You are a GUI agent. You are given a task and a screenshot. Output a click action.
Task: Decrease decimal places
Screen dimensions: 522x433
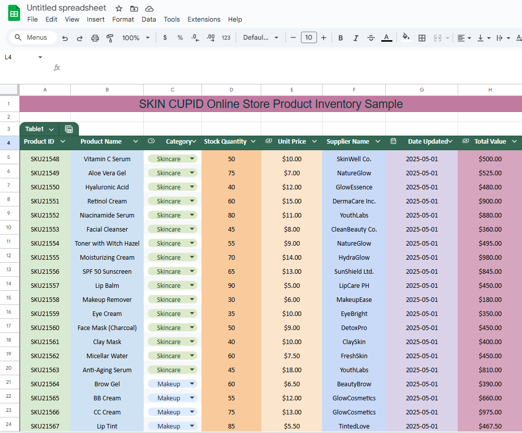point(195,38)
